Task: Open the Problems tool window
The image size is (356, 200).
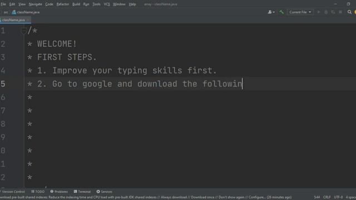Action: pos(59,192)
